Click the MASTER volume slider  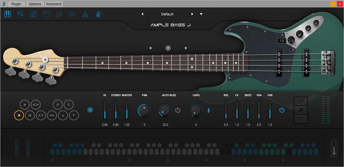tap(127, 110)
